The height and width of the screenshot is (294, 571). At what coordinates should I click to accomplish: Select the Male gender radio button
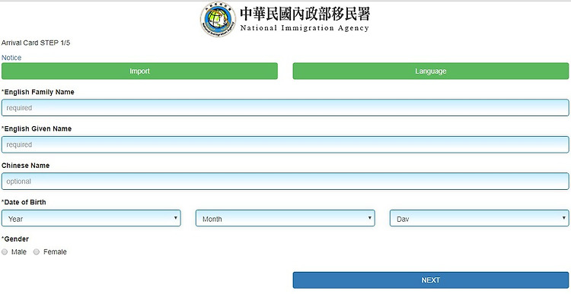coord(5,252)
